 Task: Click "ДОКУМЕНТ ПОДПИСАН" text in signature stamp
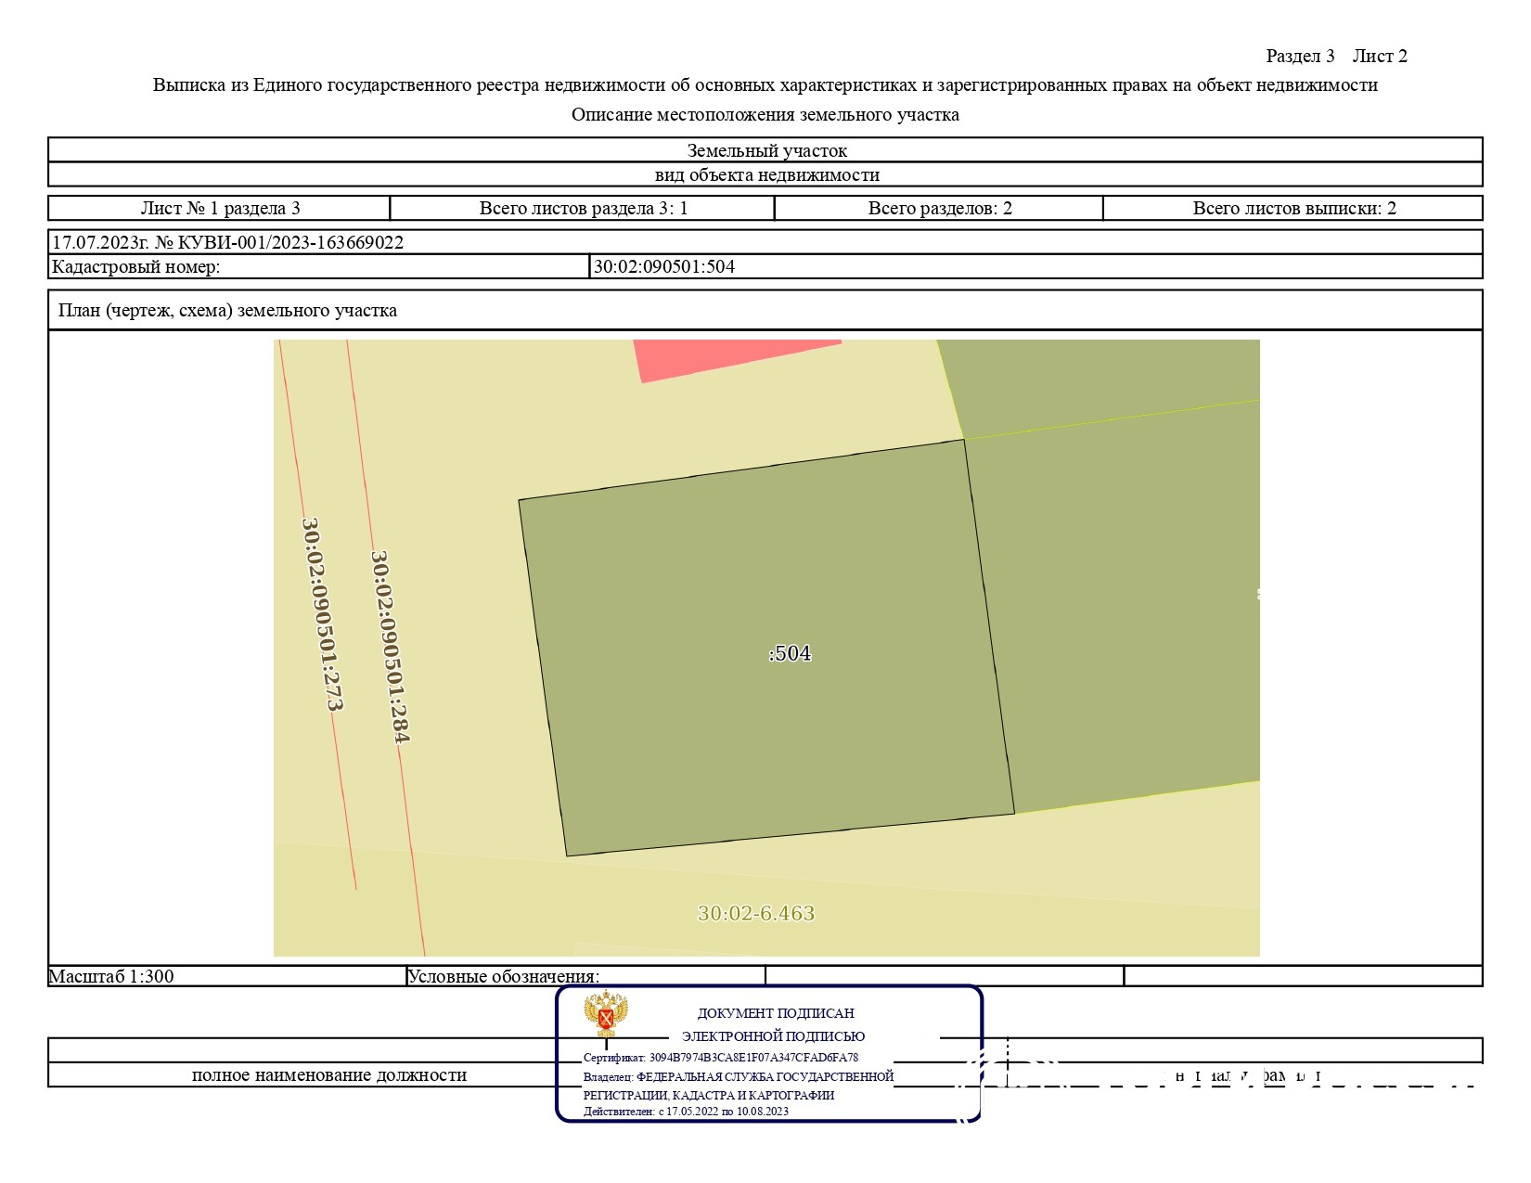pos(776,1013)
